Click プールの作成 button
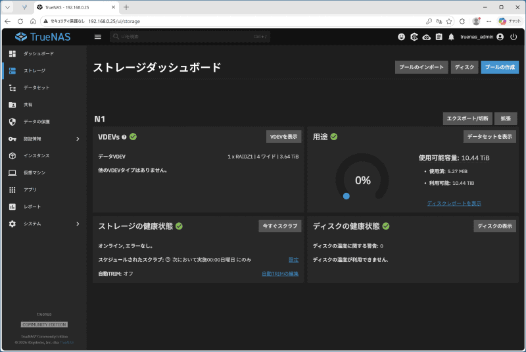 point(500,67)
